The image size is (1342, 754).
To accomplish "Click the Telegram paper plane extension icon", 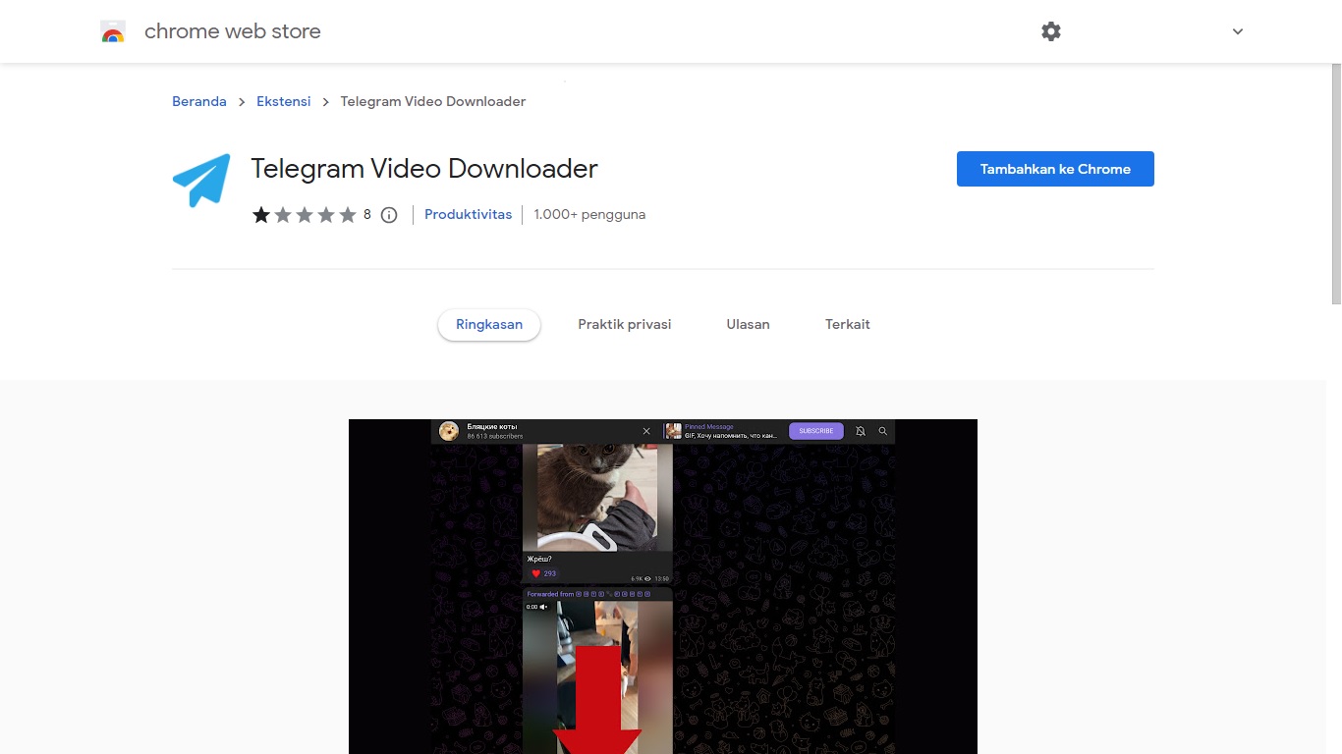I will tap(201, 181).
